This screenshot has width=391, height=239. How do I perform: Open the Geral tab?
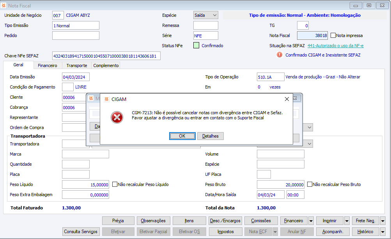click(18, 65)
